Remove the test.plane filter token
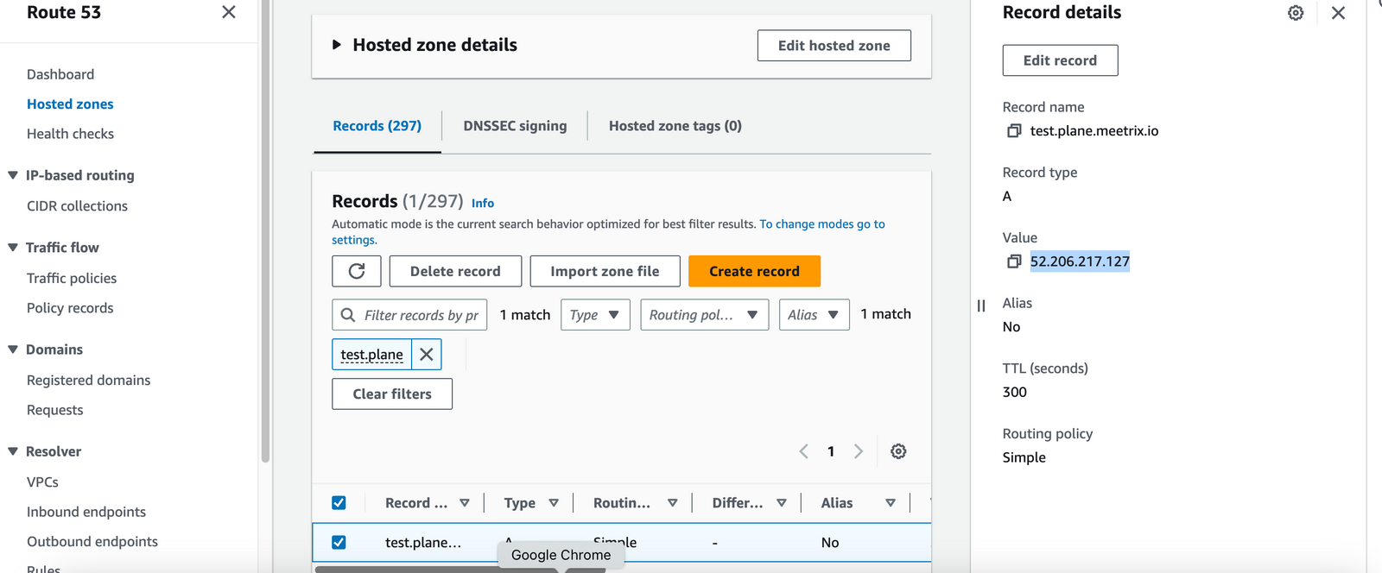 [427, 355]
